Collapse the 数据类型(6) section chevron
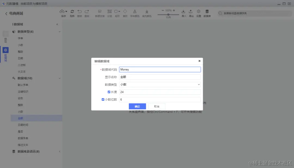 click(60, 32)
